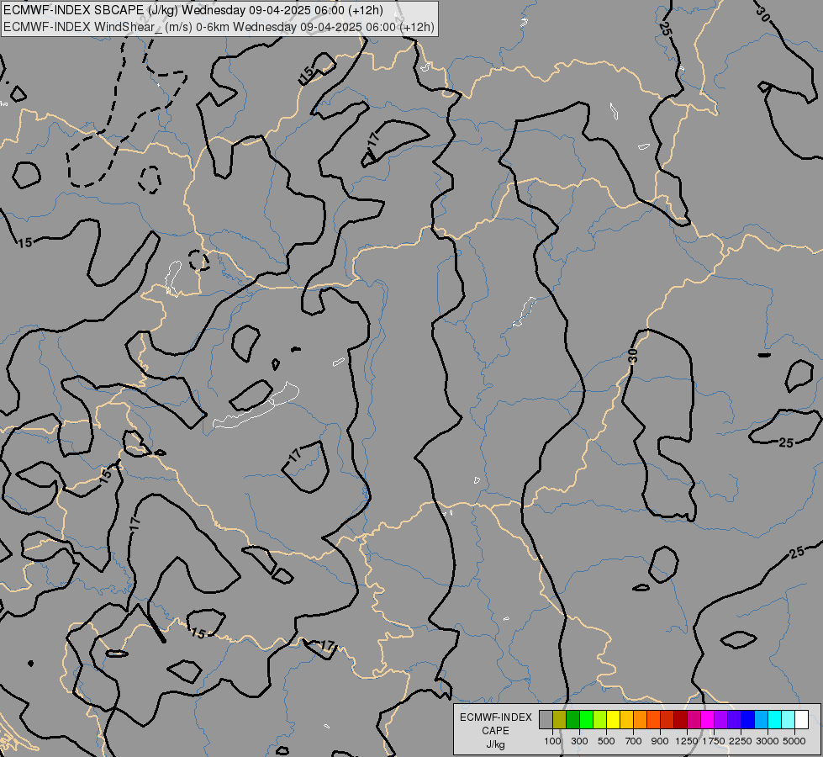
Task: Click the gray CAPE legend swatch
Action: tap(546, 719)
